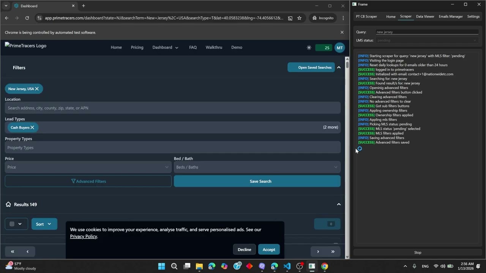Click the Query field in Frame window
The height and width of the screenshot is (273, 486).
(x=427, y=32)
